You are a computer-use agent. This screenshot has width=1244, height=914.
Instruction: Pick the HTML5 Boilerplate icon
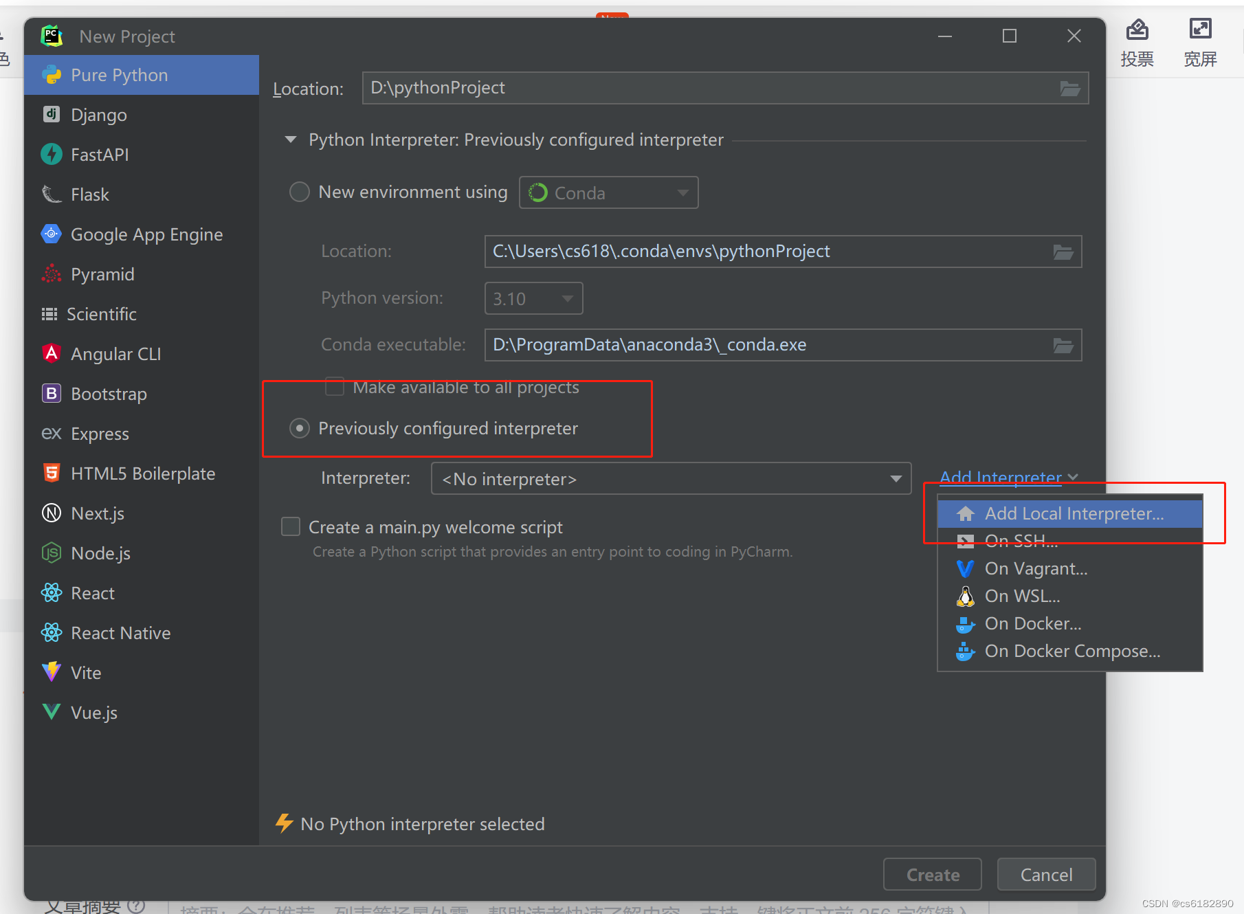52,473
